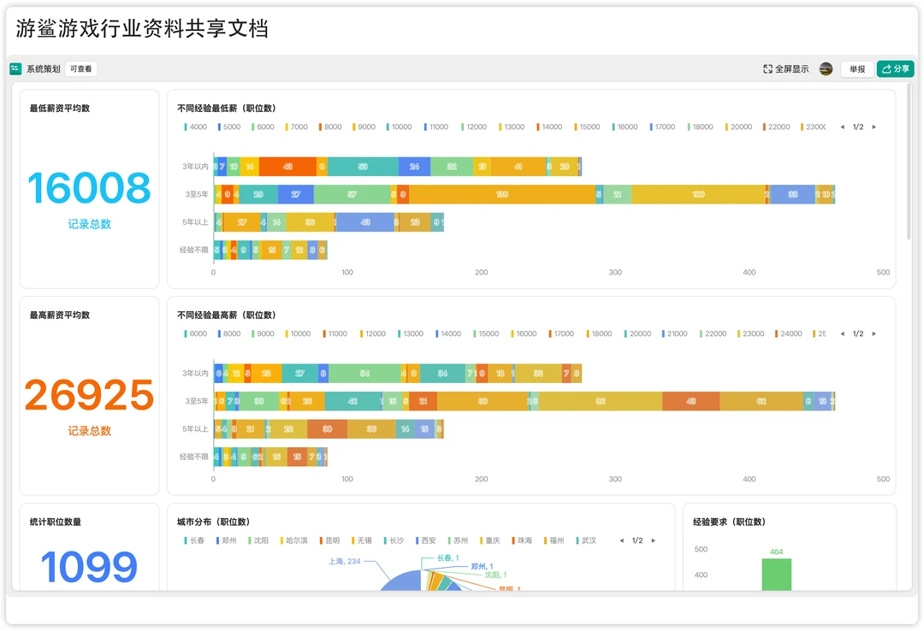This screenshot has height=631, width=924.
Task: Toggle the 郑州 legend entry above the pie
Action: [x=226, y=540]
